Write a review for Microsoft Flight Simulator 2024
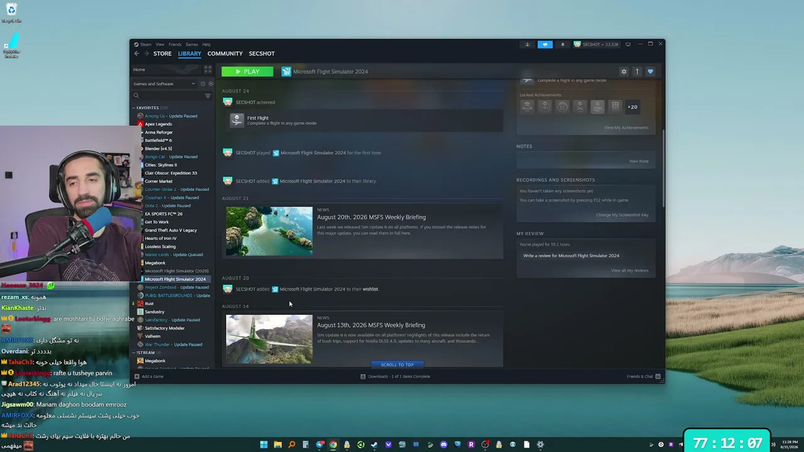The image size is (804, 452). coord(571,256)
